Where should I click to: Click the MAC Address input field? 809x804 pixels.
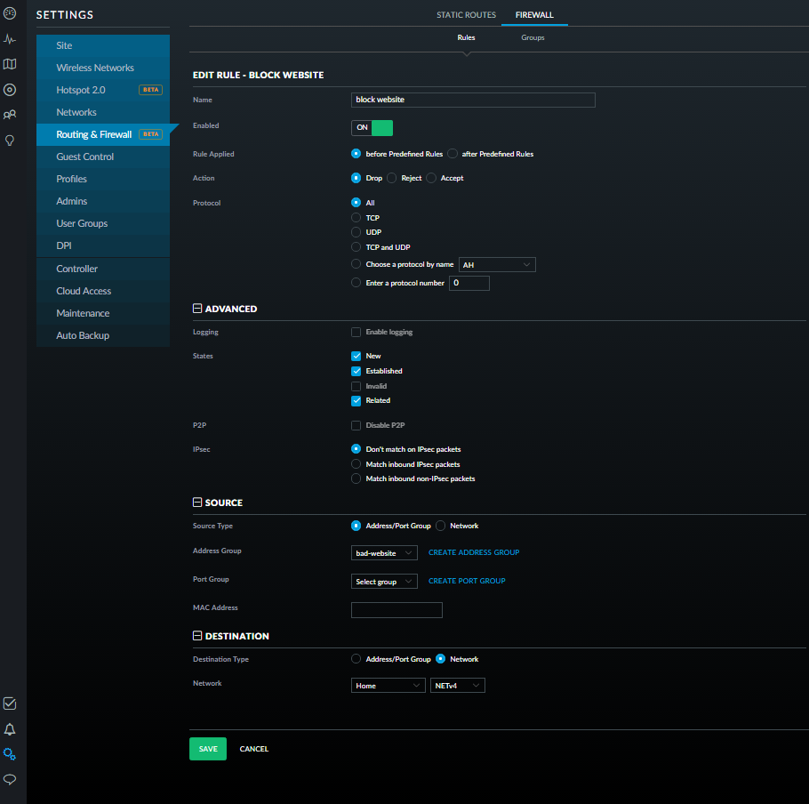pos(396,610)
